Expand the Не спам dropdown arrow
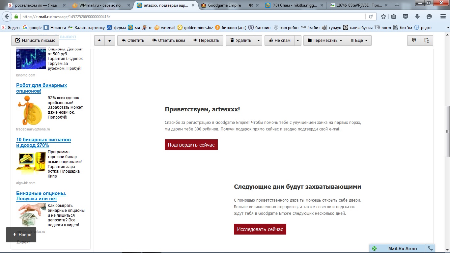This screenshot has height=253, width=450. coord(298,41)
